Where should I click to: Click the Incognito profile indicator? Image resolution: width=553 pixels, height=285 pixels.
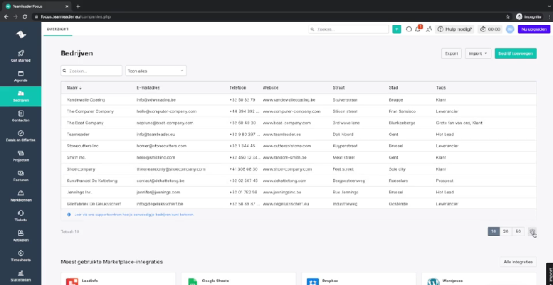pos(529,16)
